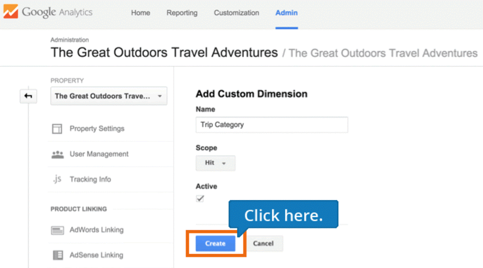This screenshot has height=268, width=483.
Task: Select the Admin tab
Action: 287,13
